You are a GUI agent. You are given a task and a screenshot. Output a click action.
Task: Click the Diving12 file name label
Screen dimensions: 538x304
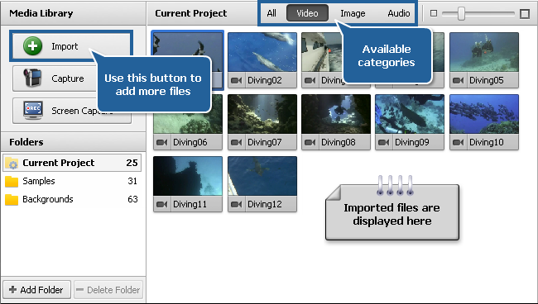pos(265,204)
